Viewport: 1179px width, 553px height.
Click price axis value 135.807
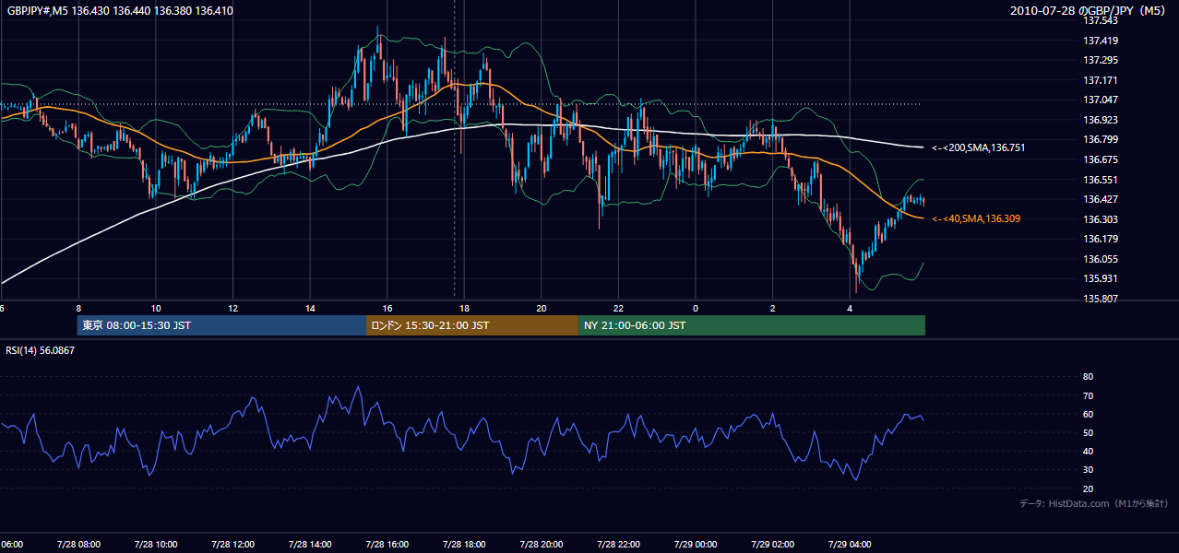(1102, 299)
